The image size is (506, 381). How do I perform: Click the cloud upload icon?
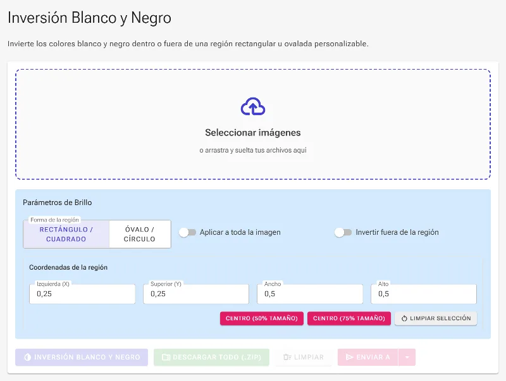pos(253,106)
